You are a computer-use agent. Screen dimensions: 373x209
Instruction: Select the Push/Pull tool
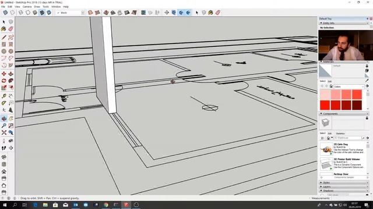(x=10, y=74)
